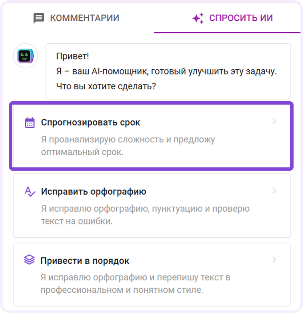303x313 pixels.
Task: Click the spelling and punctuation fix description
Action: tap(145, 215)
